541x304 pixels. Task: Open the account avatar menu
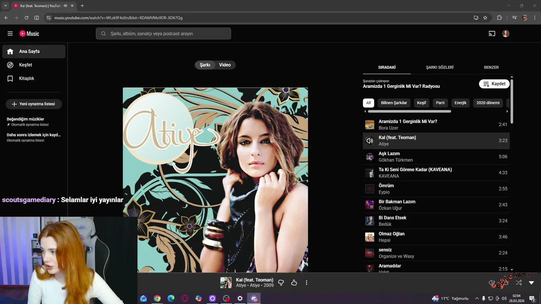pos(506,34)
